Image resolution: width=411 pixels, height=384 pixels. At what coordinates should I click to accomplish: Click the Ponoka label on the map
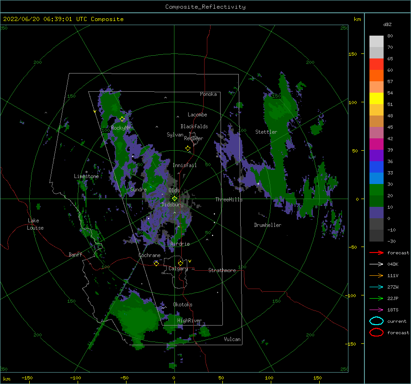tap(208, 94)
